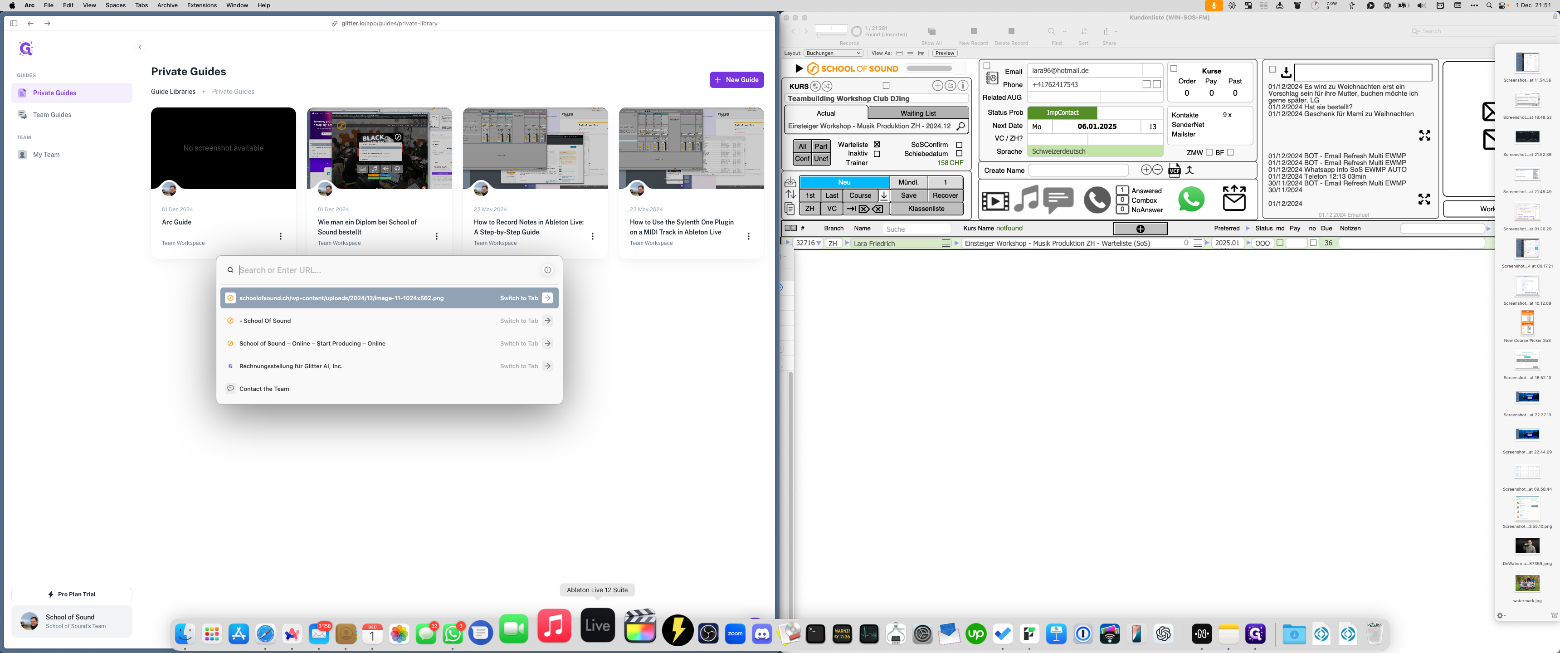Click the magnifier icon beside Einsteiger Workshop course
Image resolution: width=1560 pixels, height=653 pixels.
tap(960, 126)
